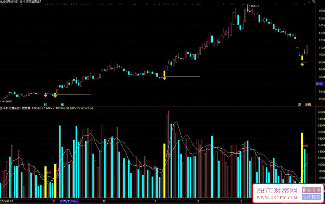Click the blue 财 tag under October candles
Screen dimensions: 325x204
[x=45, y=105]
